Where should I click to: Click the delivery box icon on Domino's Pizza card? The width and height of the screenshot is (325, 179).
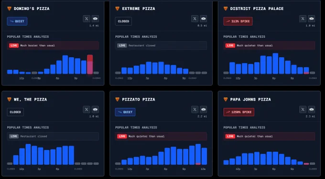[x=95, y=19]
